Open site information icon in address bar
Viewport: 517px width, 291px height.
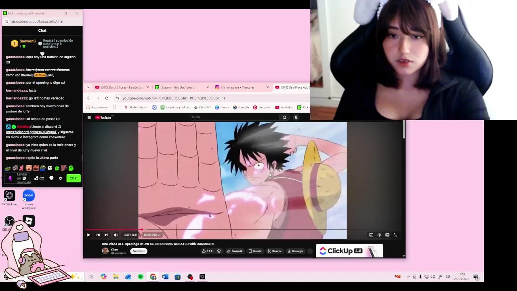click(118, 98)
